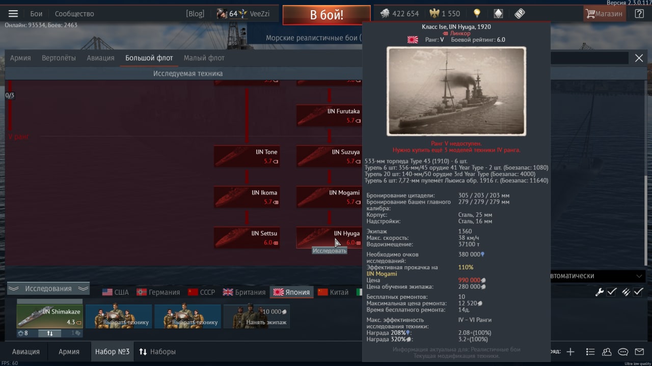Expand the Автоматически dropdown
Viewport: 652px width, 366px height.
597,275
